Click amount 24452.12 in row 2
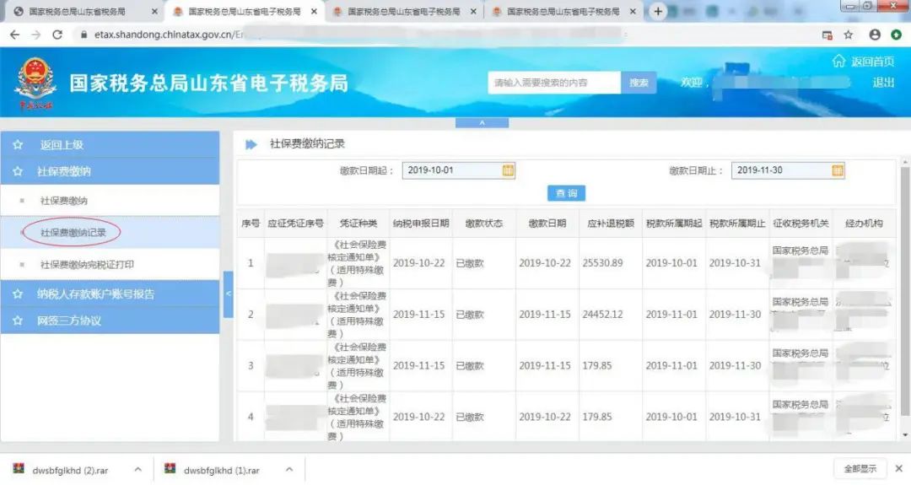 point(602,315)
